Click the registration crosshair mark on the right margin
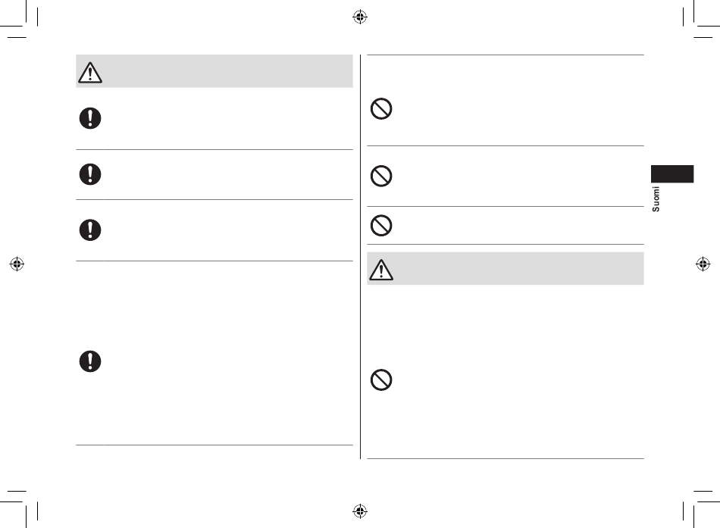The height and width of the screenshot is (528, 720). tap(703, 264)
